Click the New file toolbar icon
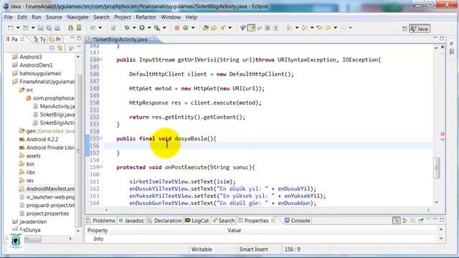 (x=11, y=28)
